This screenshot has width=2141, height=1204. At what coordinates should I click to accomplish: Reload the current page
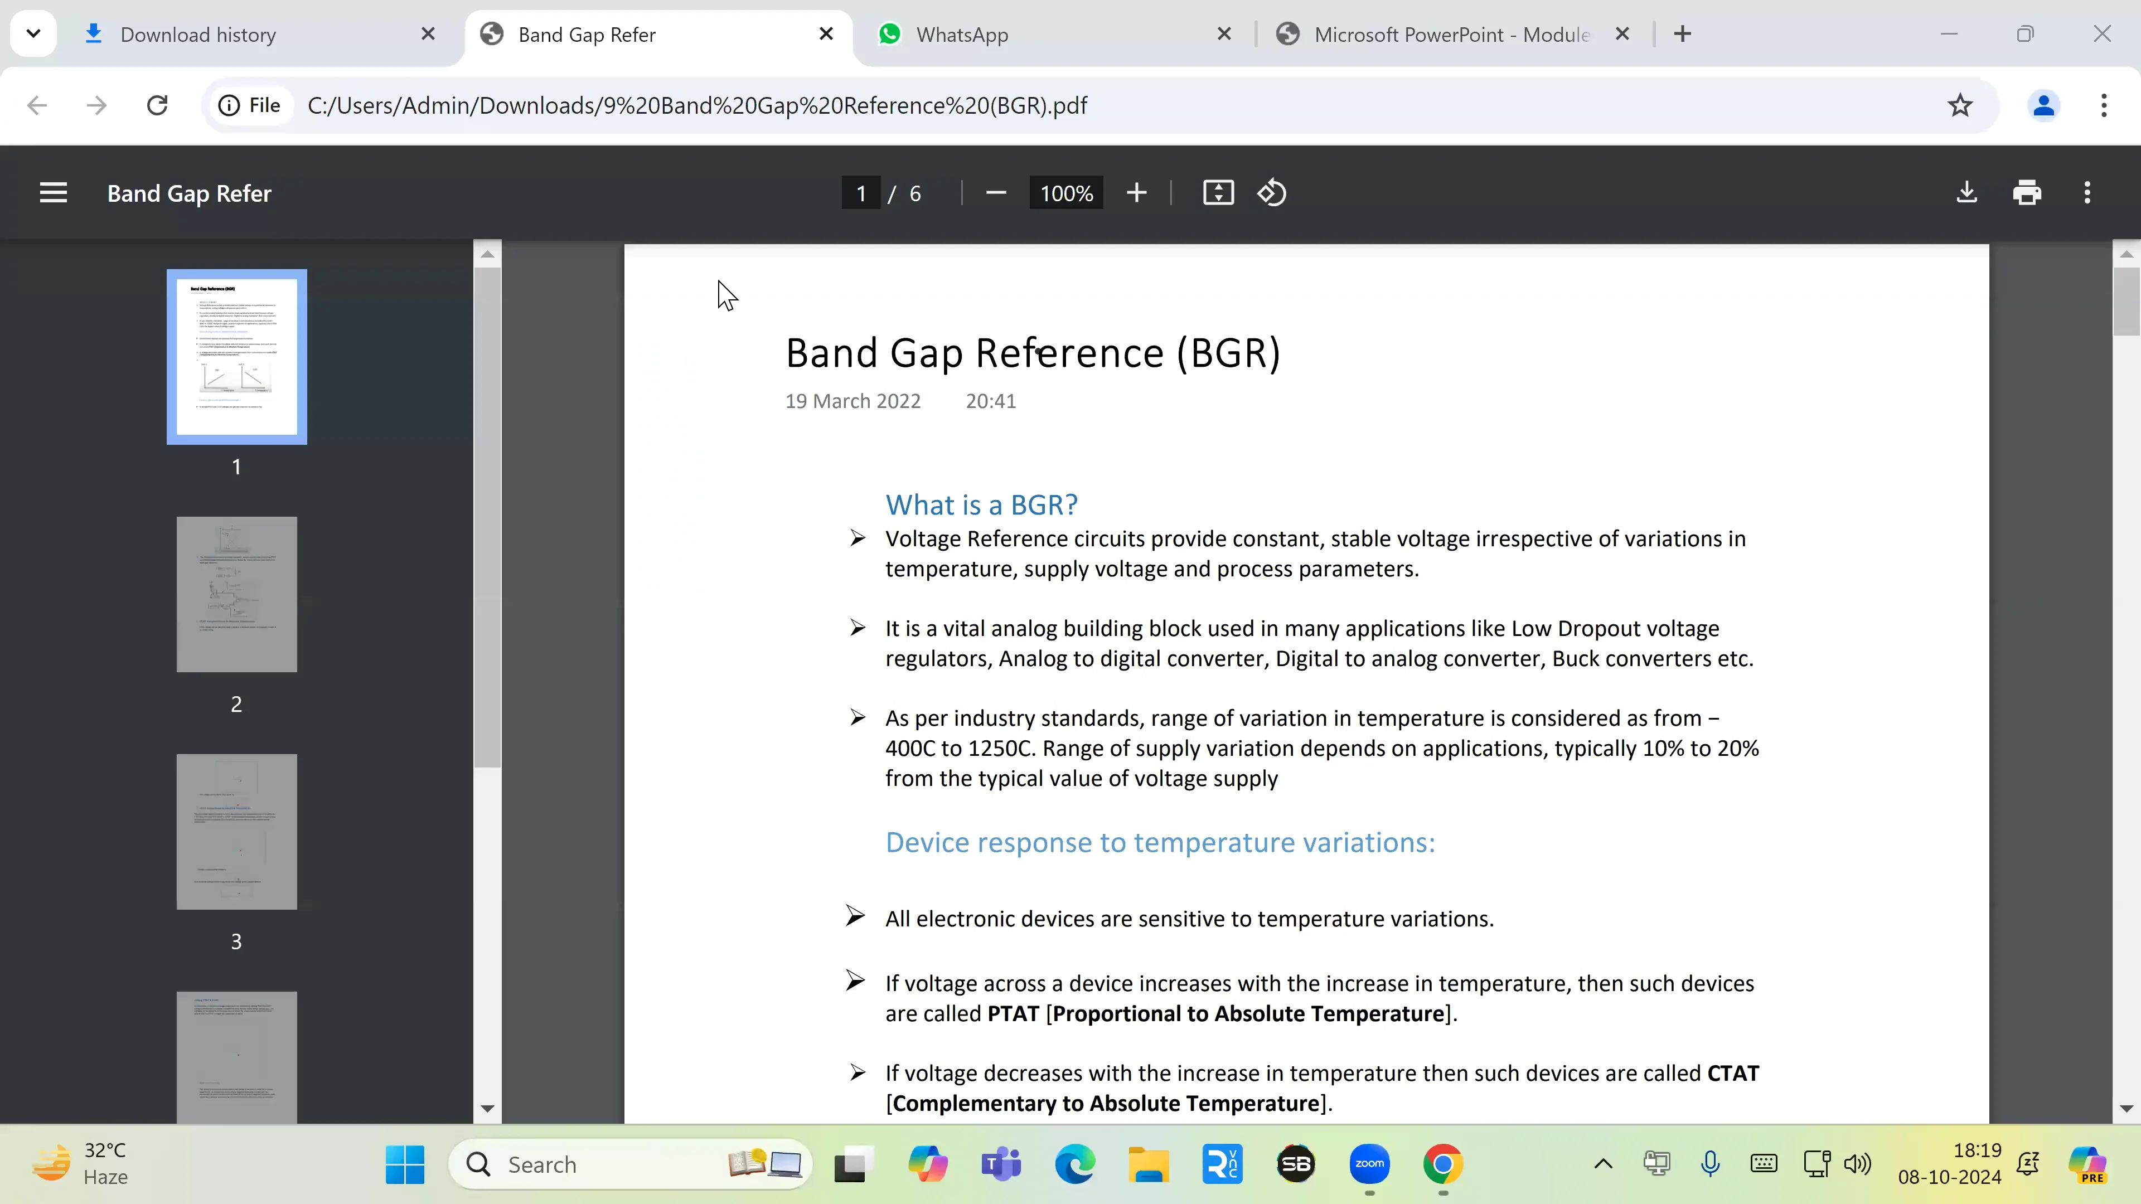[x=157, y=105]
